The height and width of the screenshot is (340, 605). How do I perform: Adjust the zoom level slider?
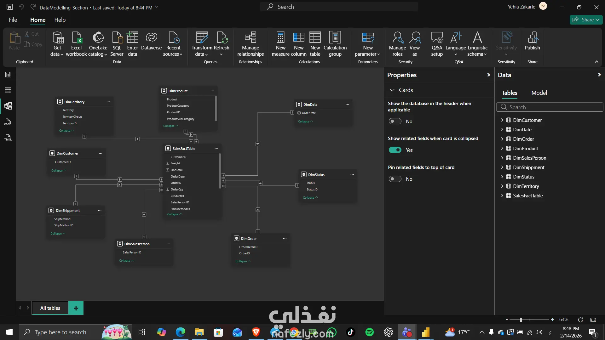pyautogui.click(x=521, y=320)
